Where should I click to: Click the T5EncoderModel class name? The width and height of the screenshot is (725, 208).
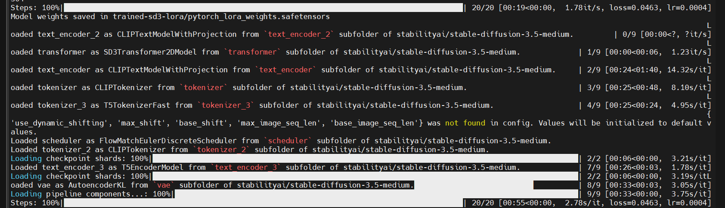coord(153,168)
